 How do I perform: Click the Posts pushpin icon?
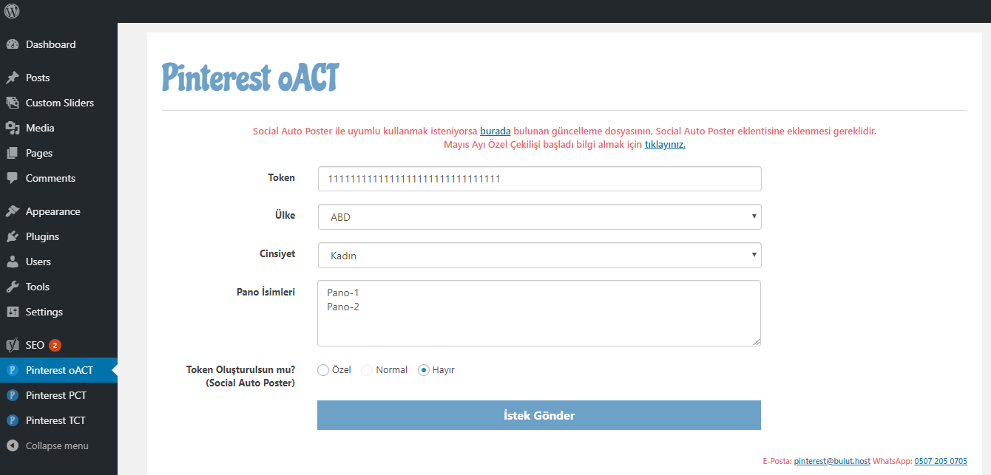coord(12,78)
